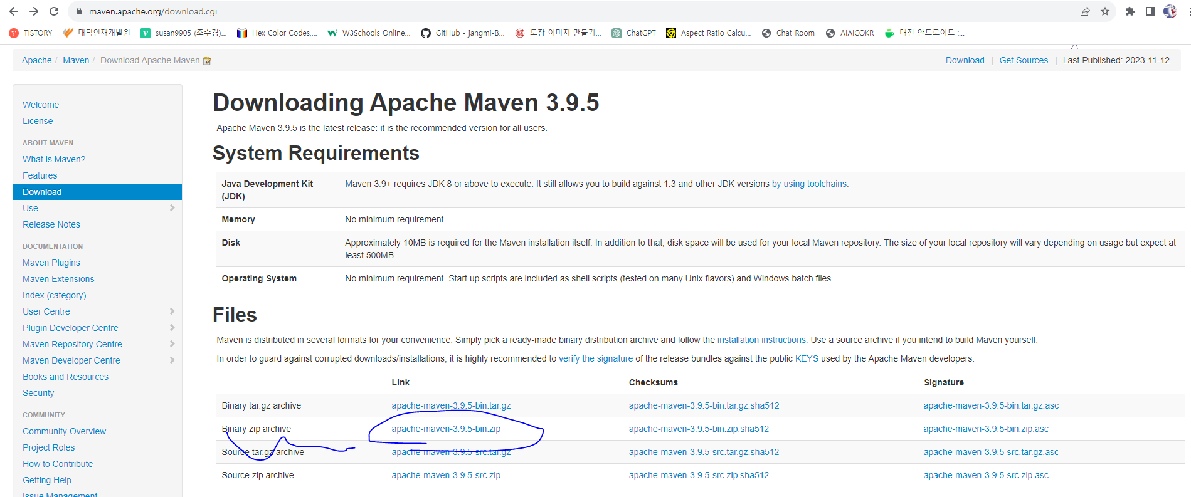This screenshot has width=1191, height=497.
Task: Open the 도장 이미지 만들기 bookmark
Action: point(558,33)
